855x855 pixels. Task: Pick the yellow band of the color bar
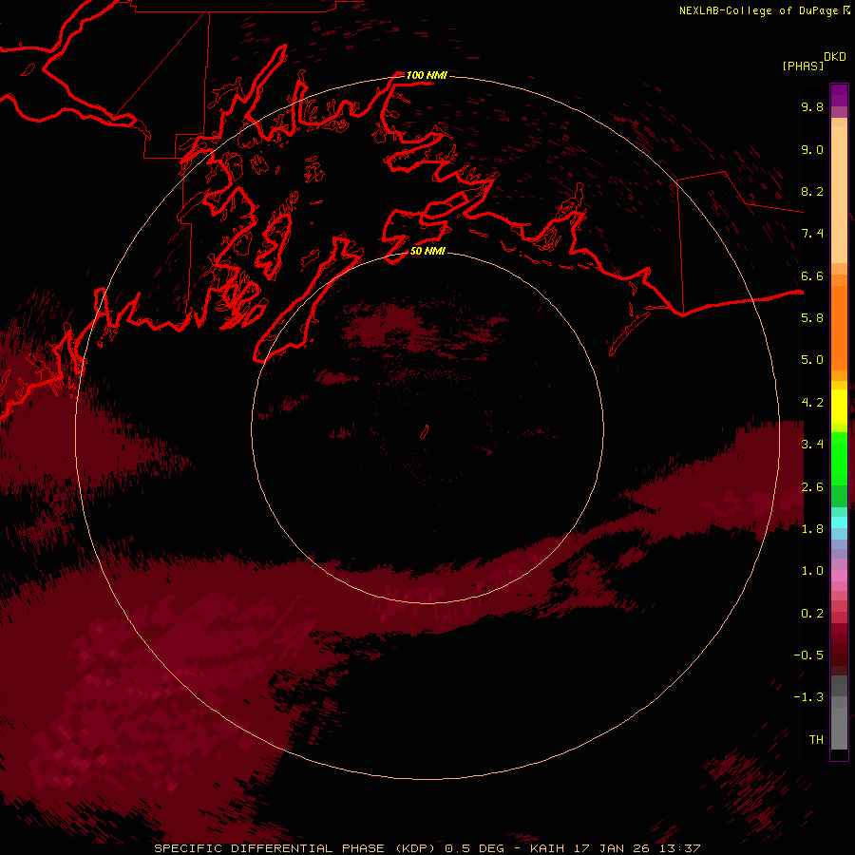click(839, 407)
